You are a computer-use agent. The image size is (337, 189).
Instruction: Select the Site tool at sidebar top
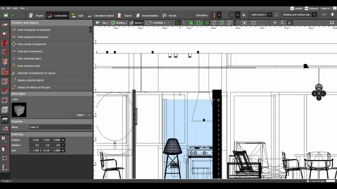coord(5,25)
